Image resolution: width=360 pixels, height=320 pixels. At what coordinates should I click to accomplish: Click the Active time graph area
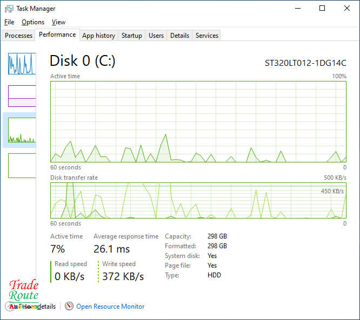click(198, 121)
